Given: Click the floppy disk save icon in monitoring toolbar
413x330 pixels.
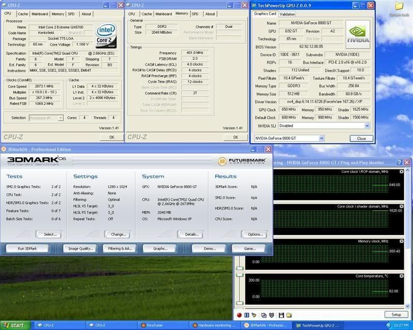Looking at the screenshot, I should (x=280, y=315).
